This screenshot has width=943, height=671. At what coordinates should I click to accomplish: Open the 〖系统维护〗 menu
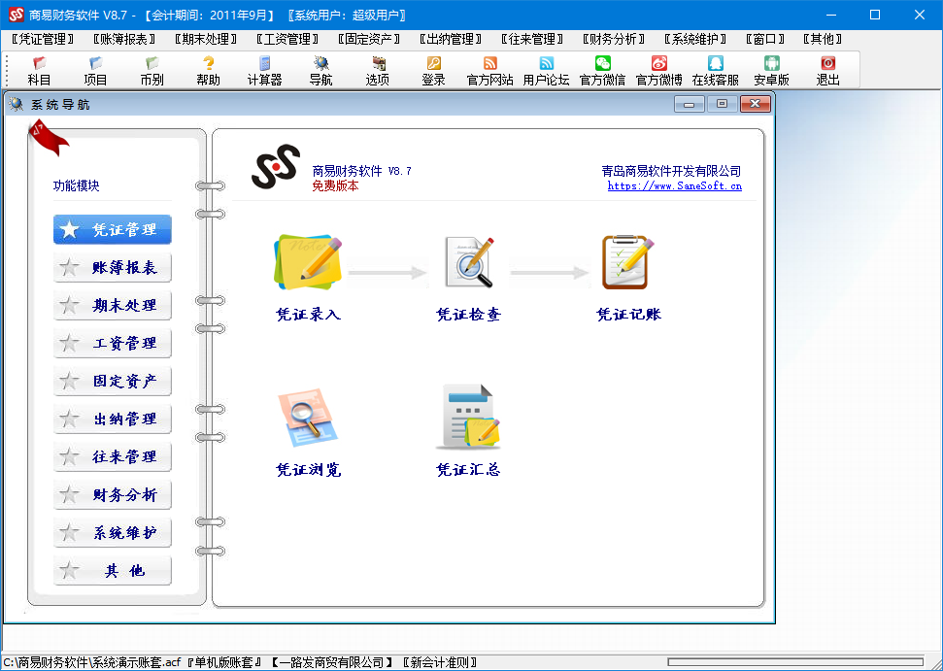click(x=695, y=39)
